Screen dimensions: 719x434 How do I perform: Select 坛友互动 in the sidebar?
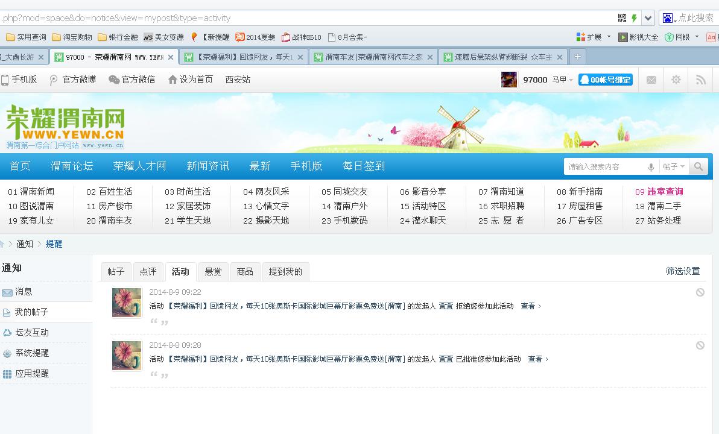32,333
